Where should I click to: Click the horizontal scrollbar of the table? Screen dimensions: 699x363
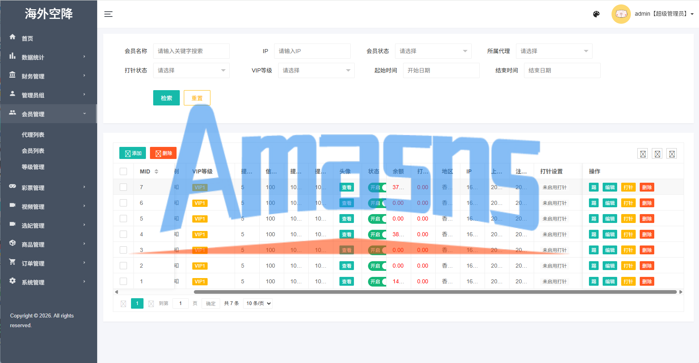[435, 292]
